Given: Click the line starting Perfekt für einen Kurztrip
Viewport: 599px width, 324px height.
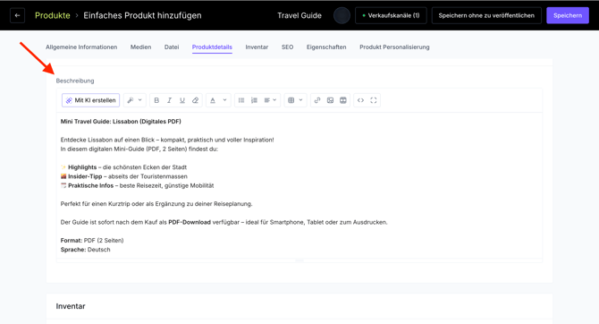Looking at the screenshot, I should [x=156, y=204].
